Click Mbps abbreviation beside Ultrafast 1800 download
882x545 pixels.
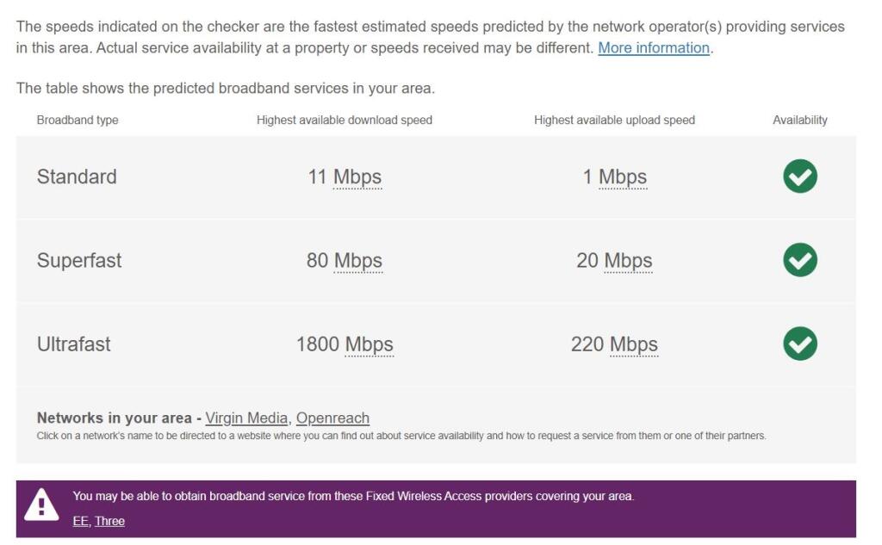tap(370, 344)
